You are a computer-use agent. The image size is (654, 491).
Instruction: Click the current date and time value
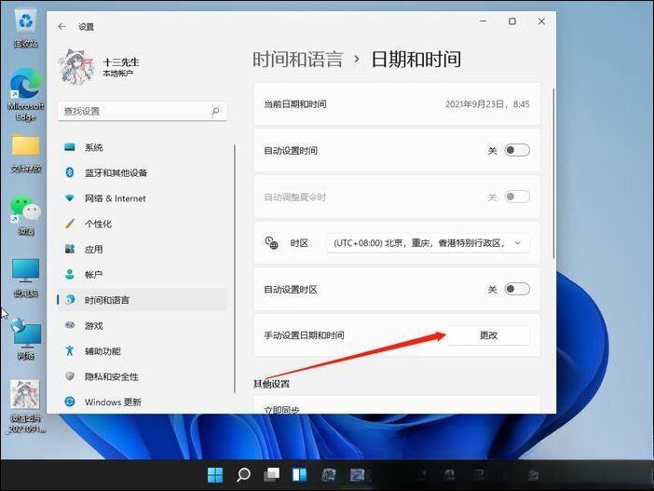487,103
